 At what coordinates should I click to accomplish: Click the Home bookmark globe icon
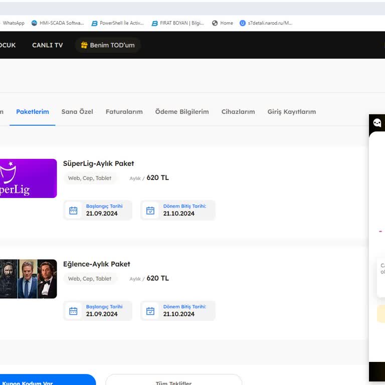pos(215,23)
